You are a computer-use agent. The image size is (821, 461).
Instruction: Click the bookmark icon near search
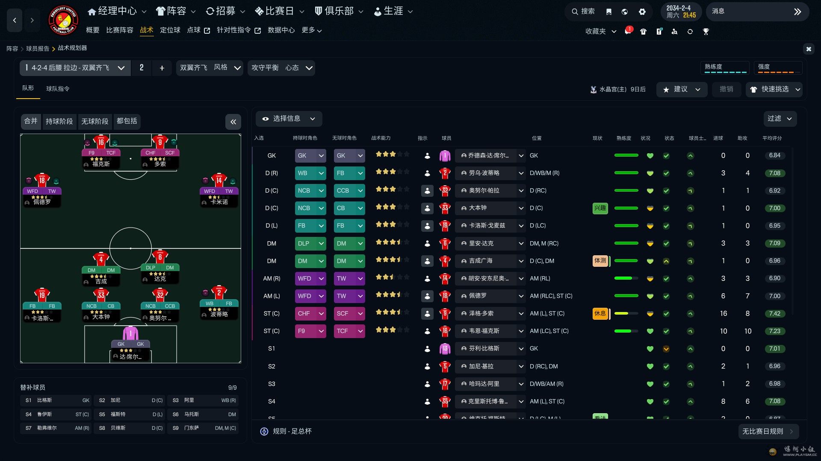[x=608, y=12]
